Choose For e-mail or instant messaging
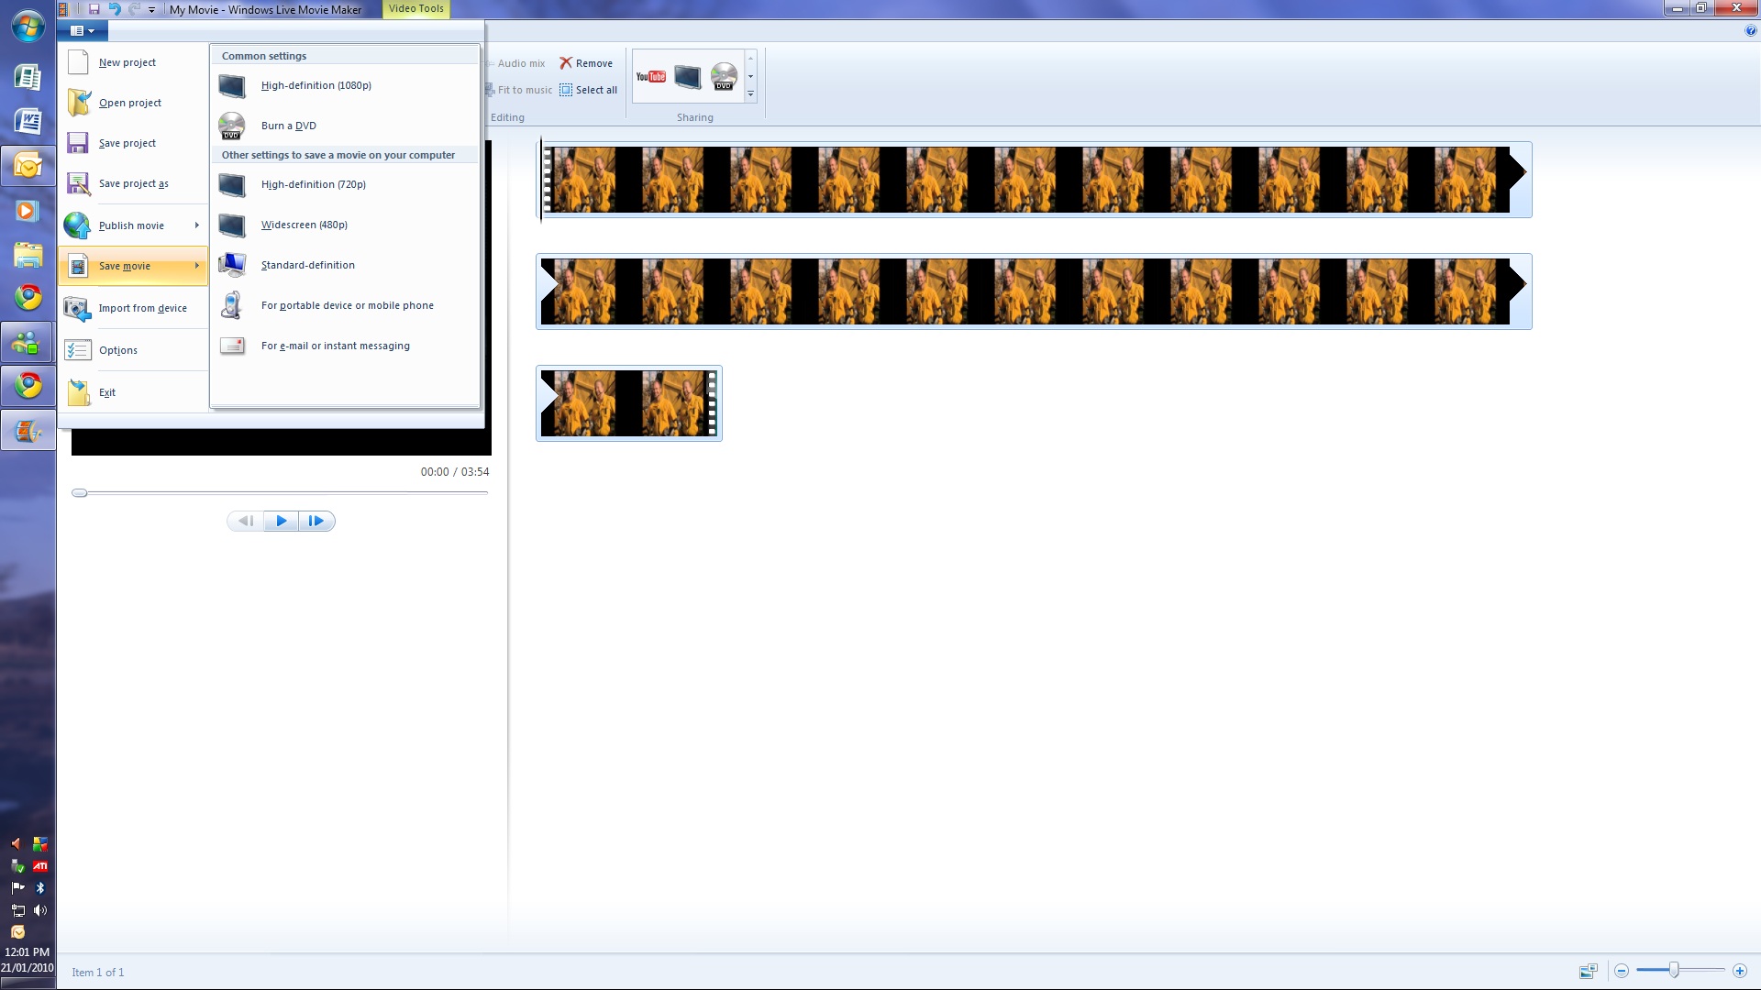Viewport: 1761px width, 990px height. coord(345,346)
